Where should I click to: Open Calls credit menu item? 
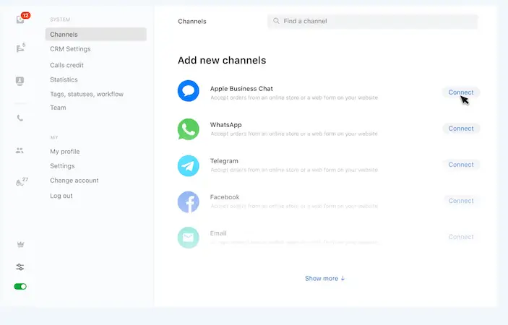click(x=66, y=65)
